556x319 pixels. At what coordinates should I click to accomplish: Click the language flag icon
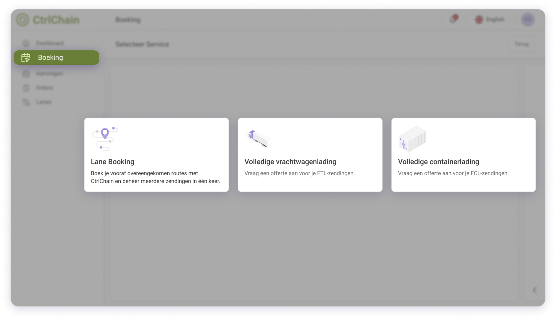[x=479, y=19]
